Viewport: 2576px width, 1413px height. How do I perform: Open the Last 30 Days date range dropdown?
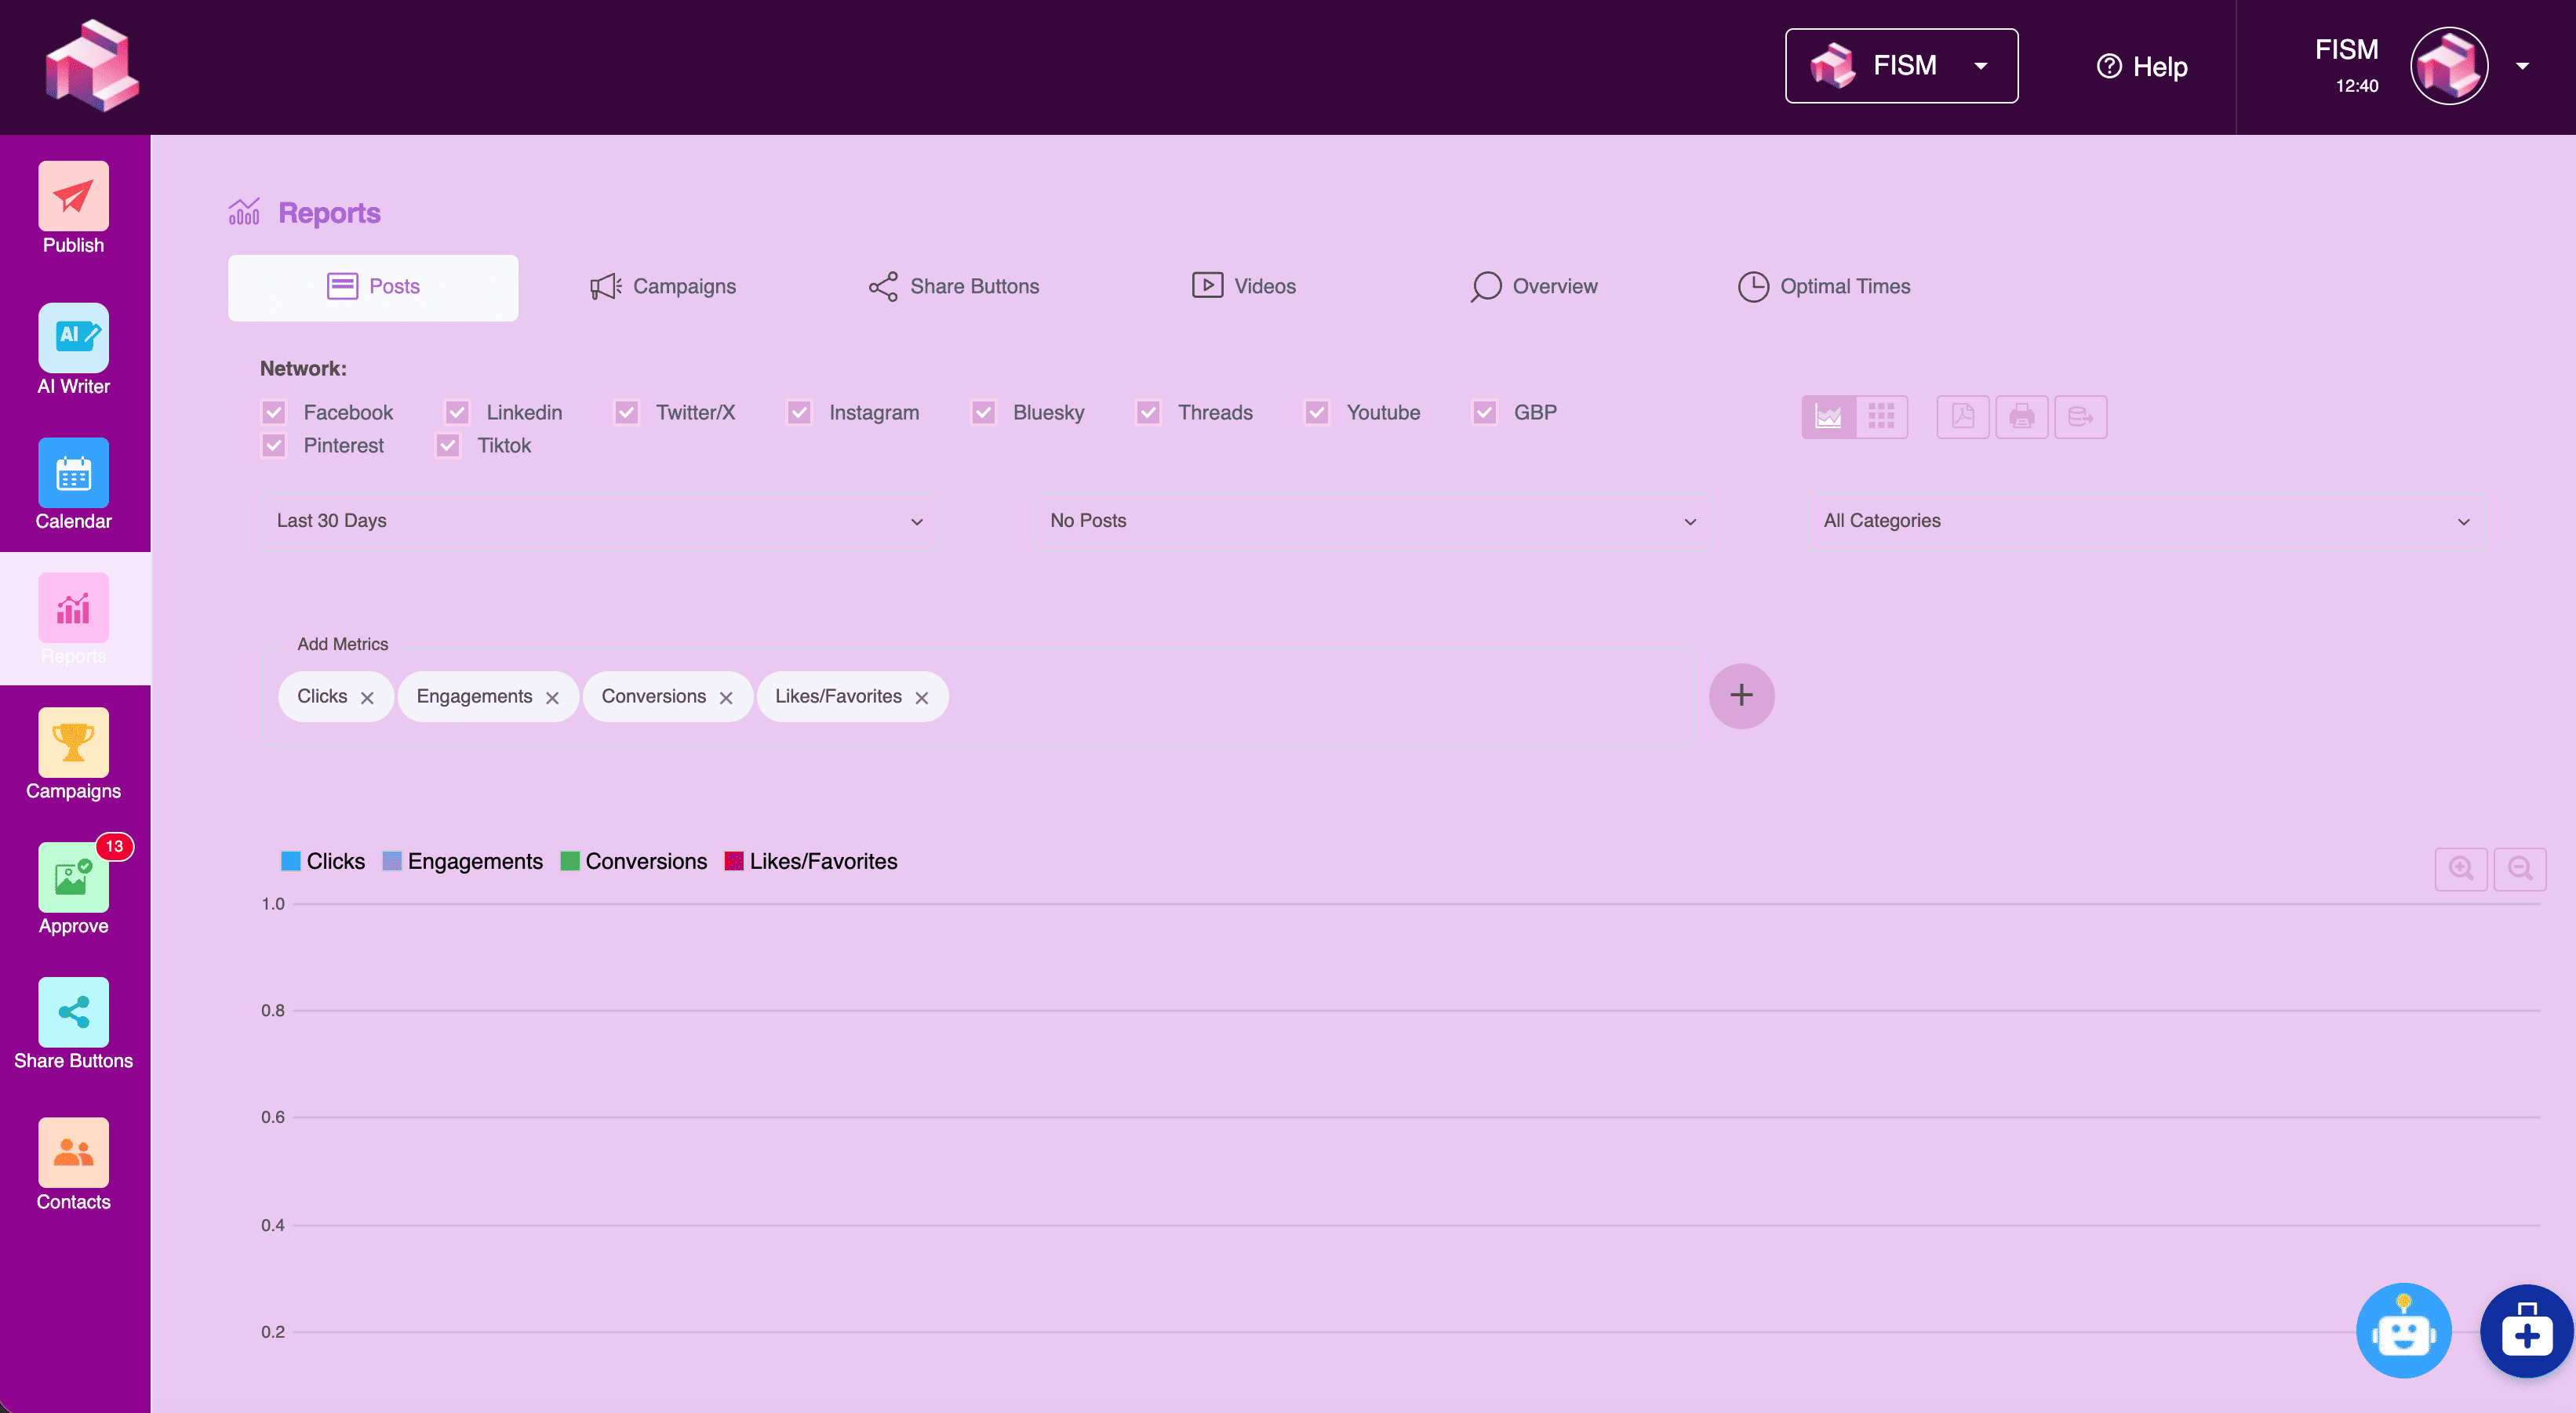(597, 521)
